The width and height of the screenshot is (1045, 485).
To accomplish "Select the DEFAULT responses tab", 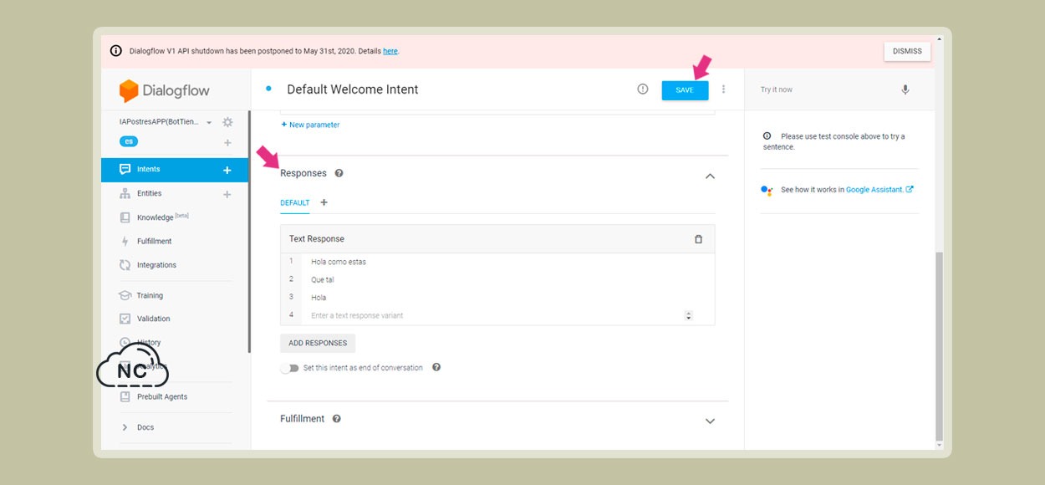I will [x=295, y=203].
